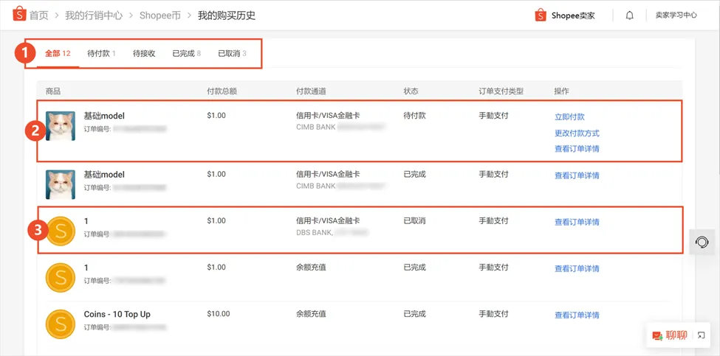Click 更改付款方式 link
Image resolution: width=720 pixels, height=356 pixels.
tap(577, 133)
